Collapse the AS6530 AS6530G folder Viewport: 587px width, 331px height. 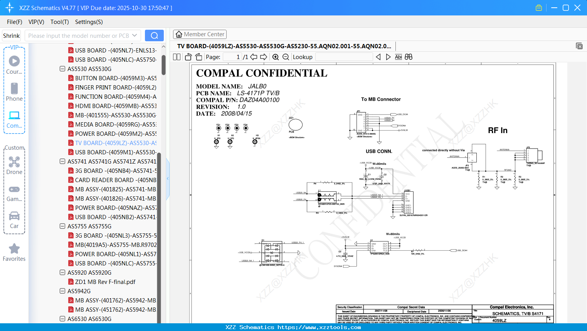click(x=62, y=319)
